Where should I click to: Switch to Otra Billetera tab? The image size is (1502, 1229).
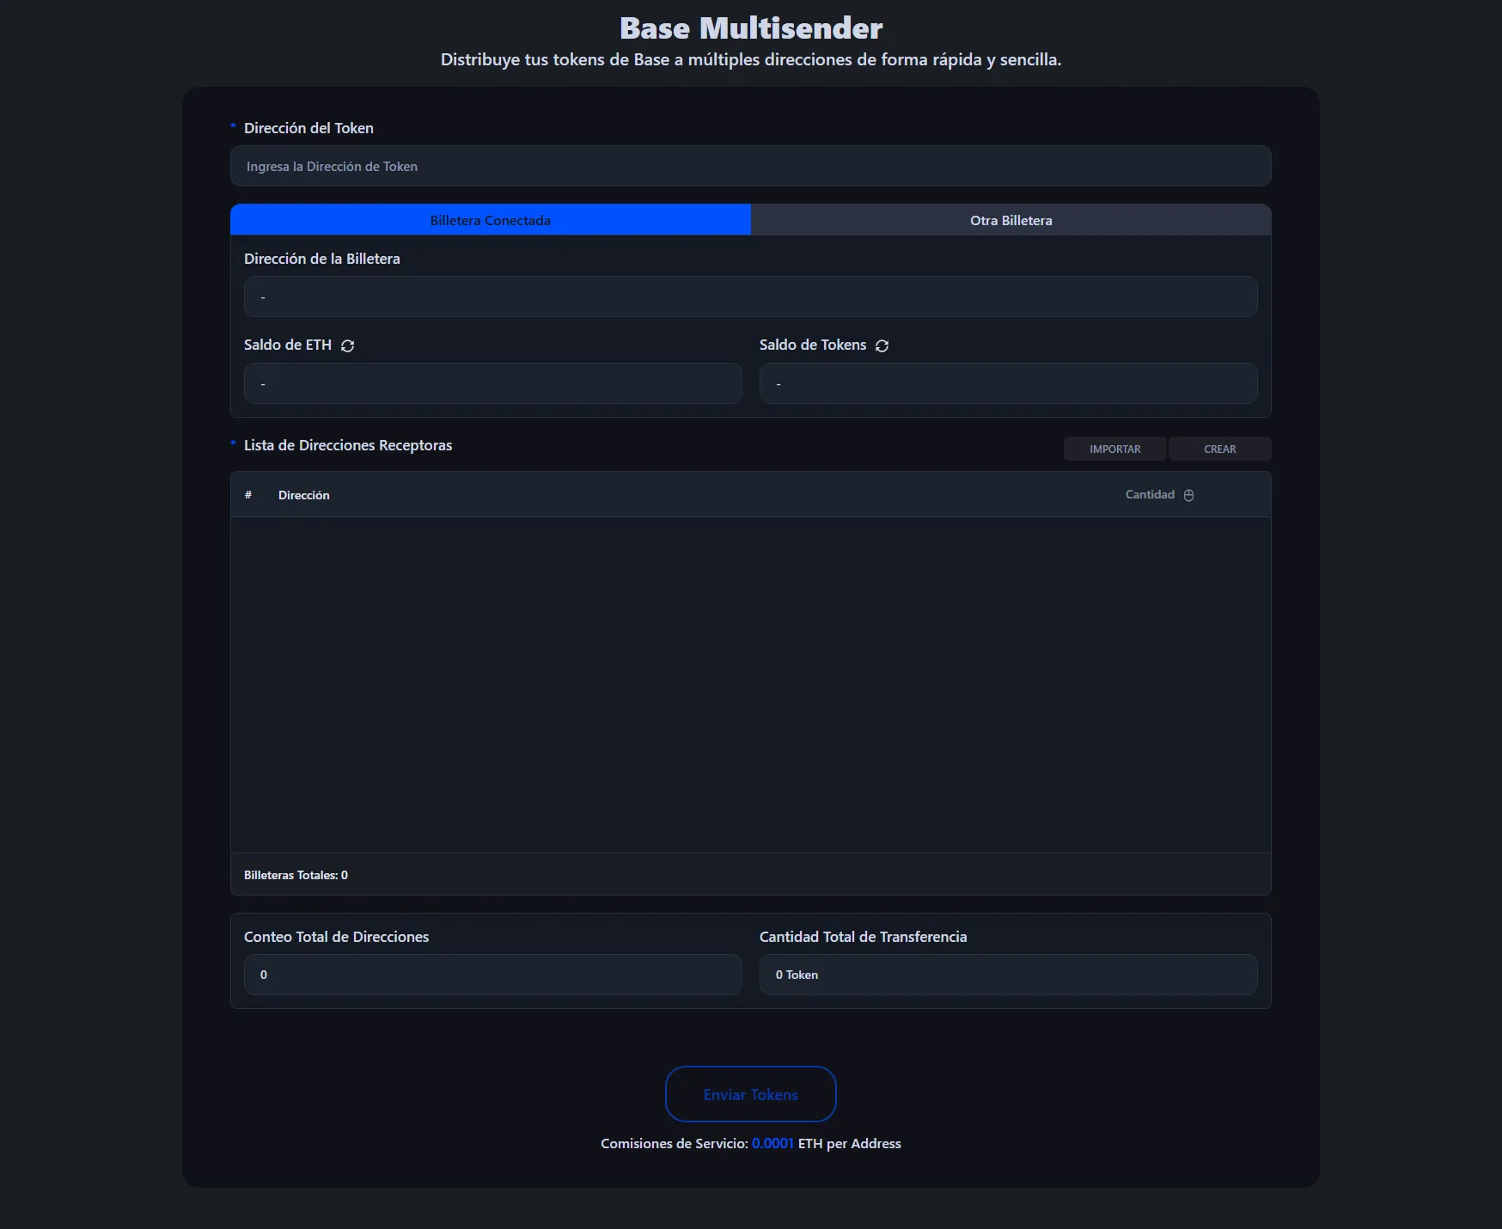pyautogui.click(x=1010, y=220)
